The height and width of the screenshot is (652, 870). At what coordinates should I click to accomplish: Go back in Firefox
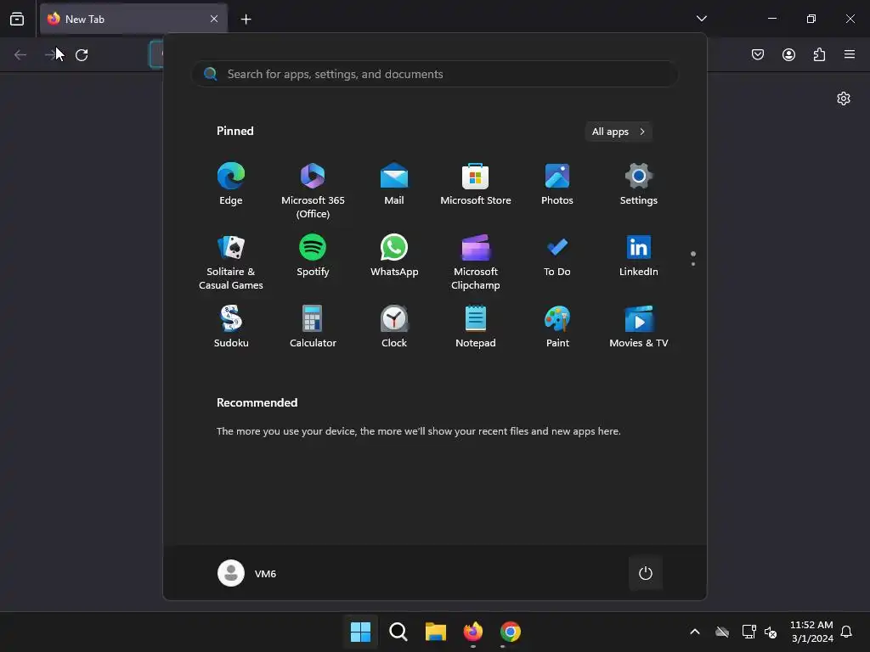pos(20,55)
